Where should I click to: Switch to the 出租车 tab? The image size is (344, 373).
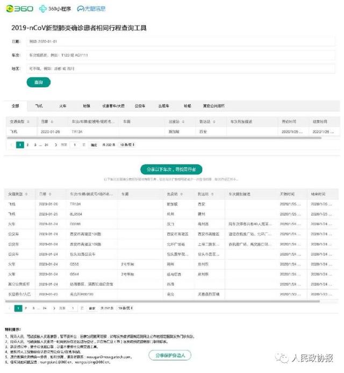click(164, 106)
